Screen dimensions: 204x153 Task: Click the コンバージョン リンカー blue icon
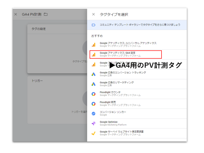pyautogui.click(x=93, y=114)
